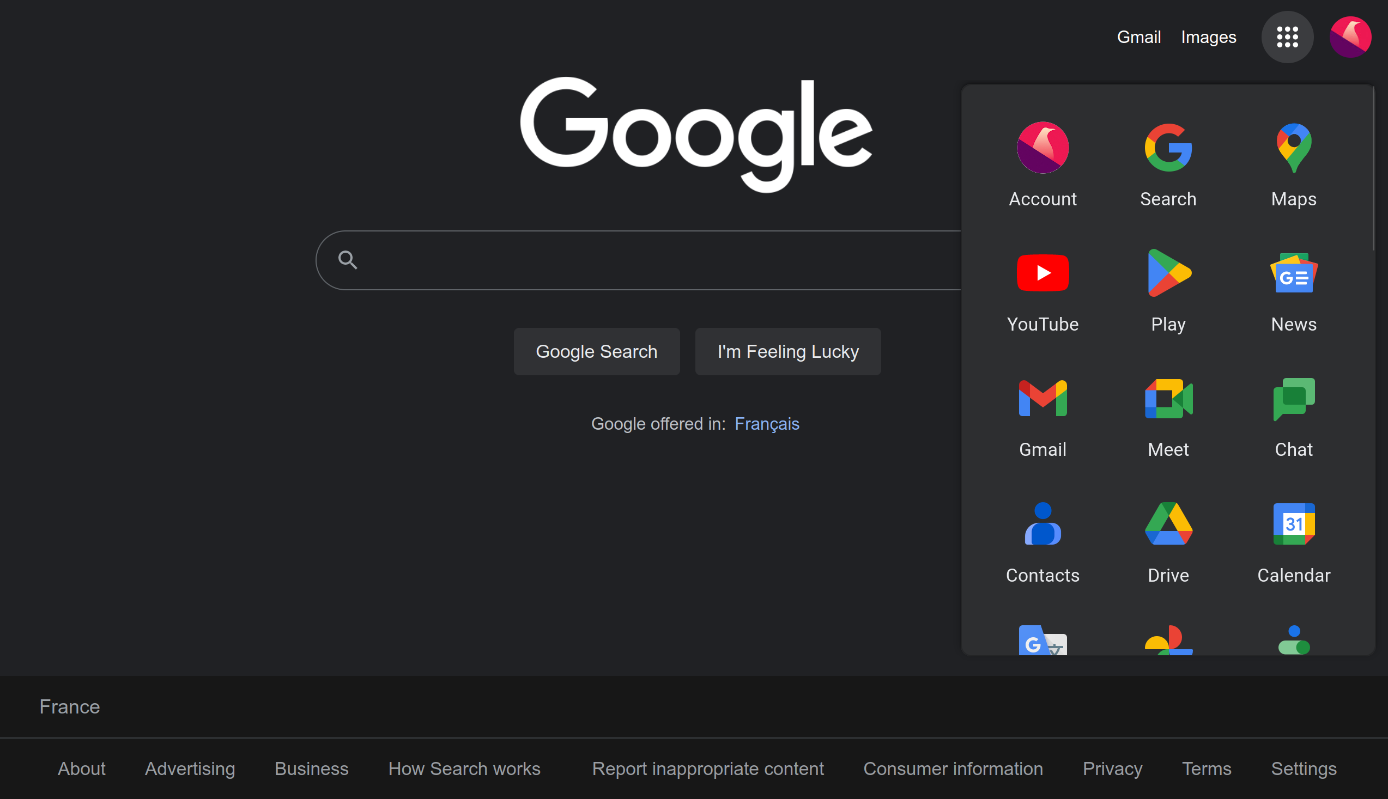The image size is (1388, 799).
Task: Open the Images link in the top bar
Action: click(x=1208, y=38)
